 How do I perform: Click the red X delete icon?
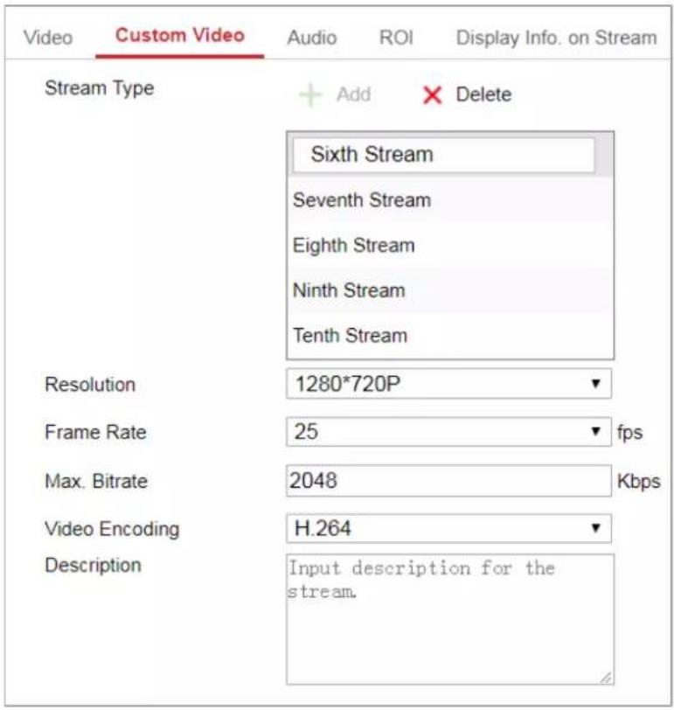pyautogui.click(x=432, y=95)
